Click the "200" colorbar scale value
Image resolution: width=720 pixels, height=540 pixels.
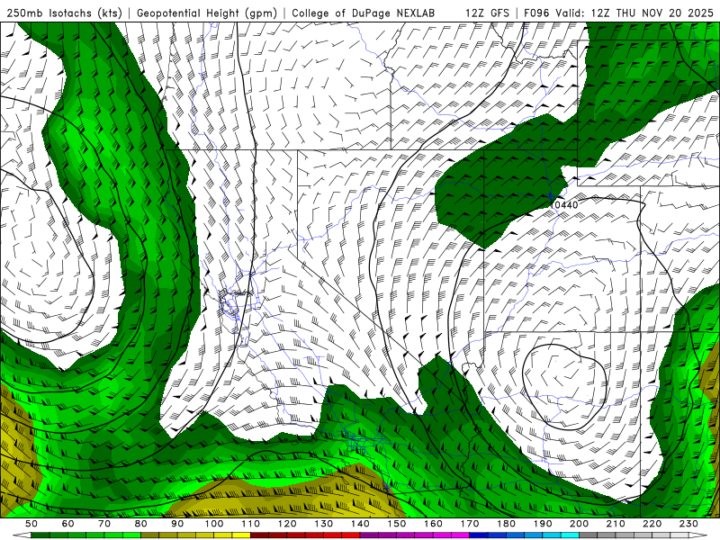580,524
